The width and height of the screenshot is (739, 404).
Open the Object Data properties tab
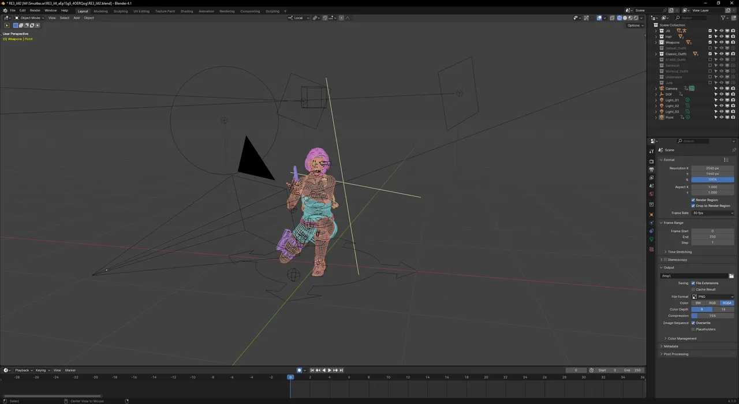click(652, 239)
